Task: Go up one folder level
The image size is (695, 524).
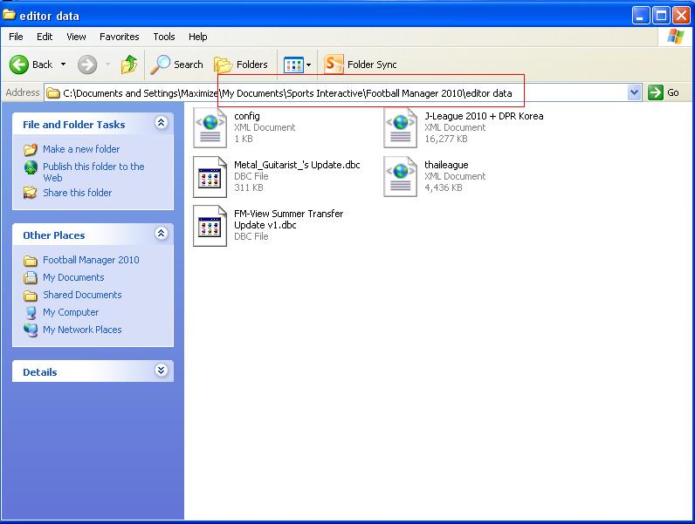Action: (x=129, y=65)
